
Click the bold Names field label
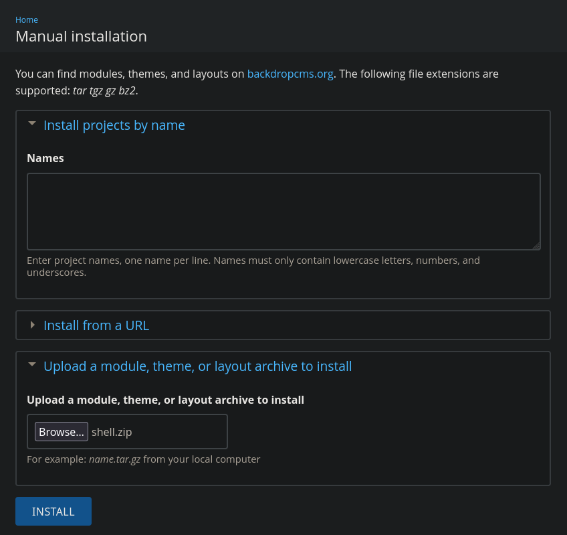pos(45,158)
